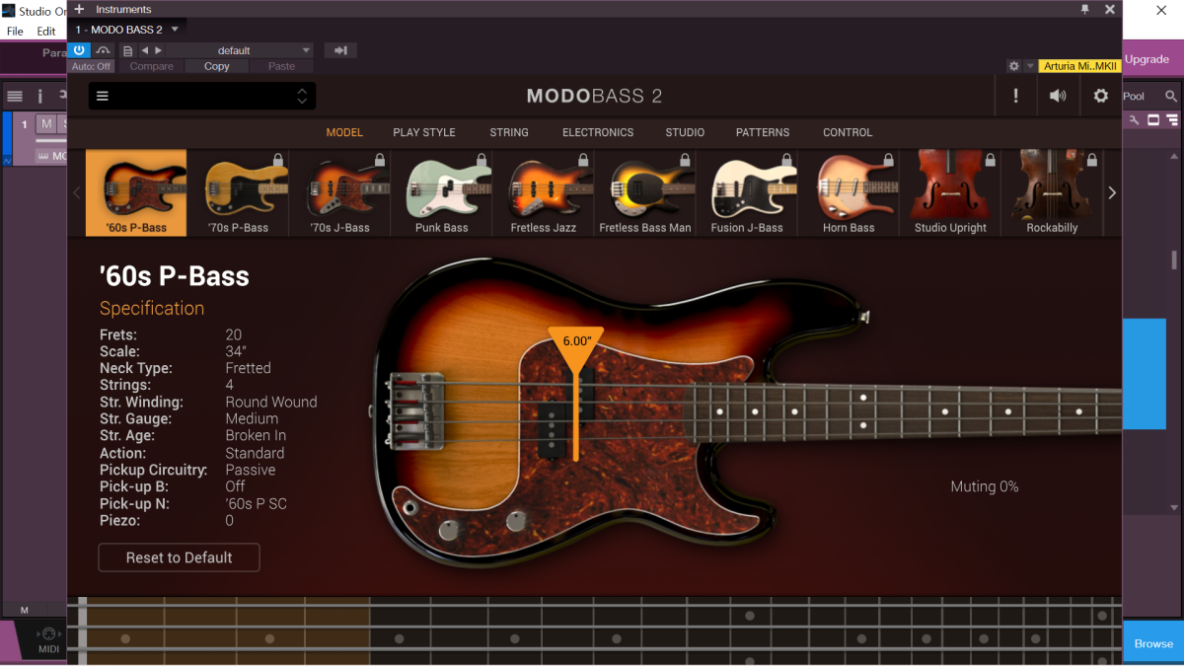
Task: Open the preset file icon menu
Action: [x=127, y=50]
